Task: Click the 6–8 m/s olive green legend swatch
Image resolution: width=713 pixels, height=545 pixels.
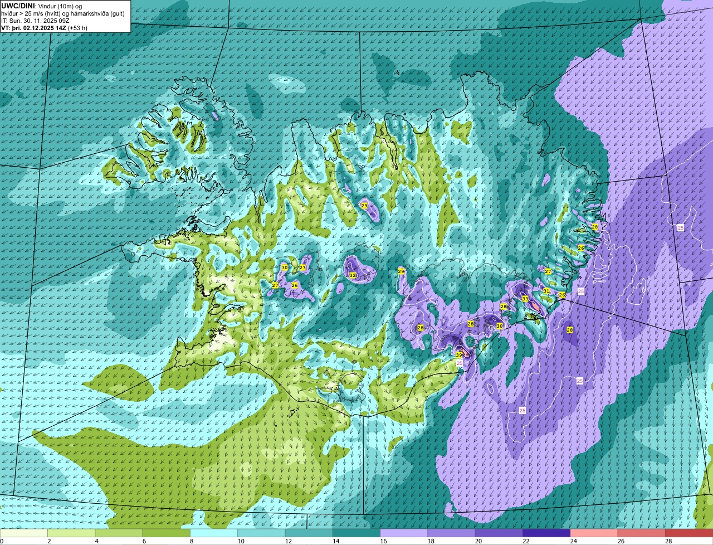Action: pos(167,533)
